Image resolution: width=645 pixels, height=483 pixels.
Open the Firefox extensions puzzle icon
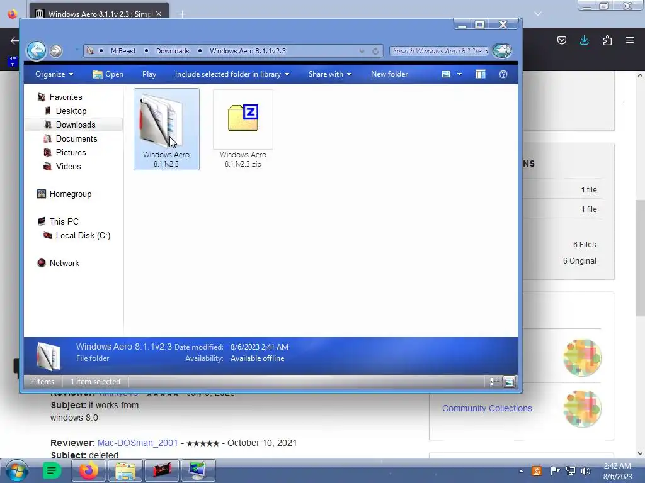[607, 40]
